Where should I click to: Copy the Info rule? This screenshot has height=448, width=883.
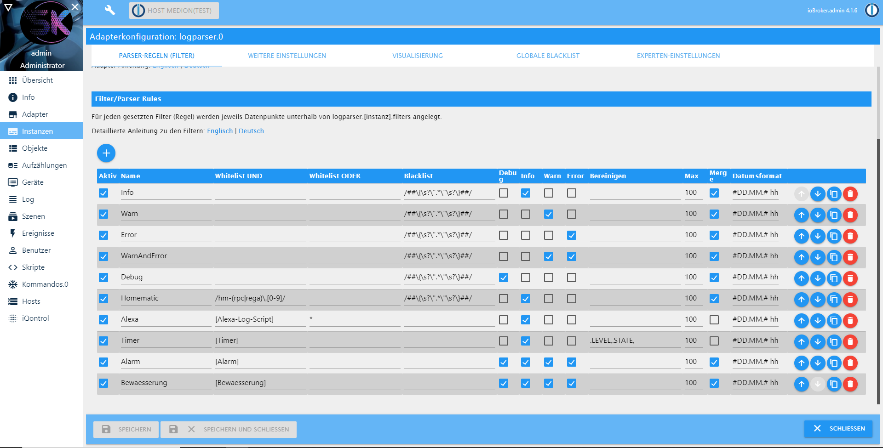coord(834,194)
